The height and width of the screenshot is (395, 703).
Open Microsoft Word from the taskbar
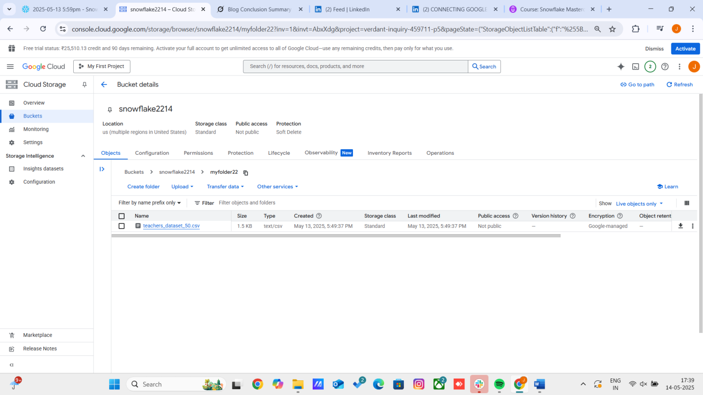tap(539, 384)
